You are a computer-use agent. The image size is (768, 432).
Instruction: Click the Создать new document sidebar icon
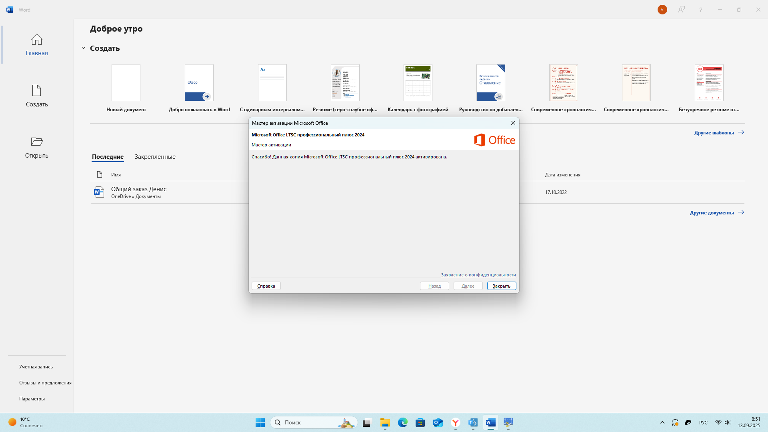point(37,96)
